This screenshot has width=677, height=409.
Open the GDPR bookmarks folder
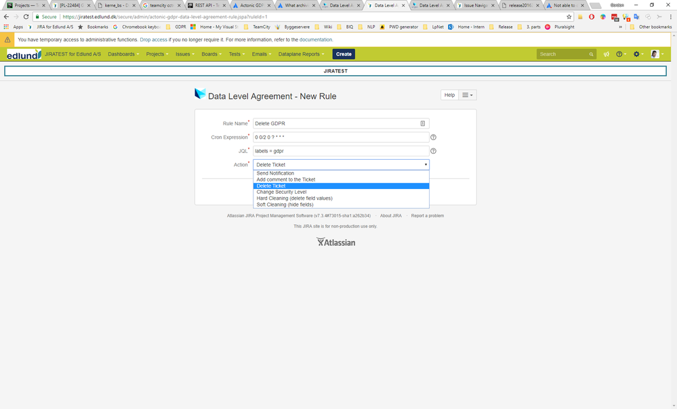point(176,27)
